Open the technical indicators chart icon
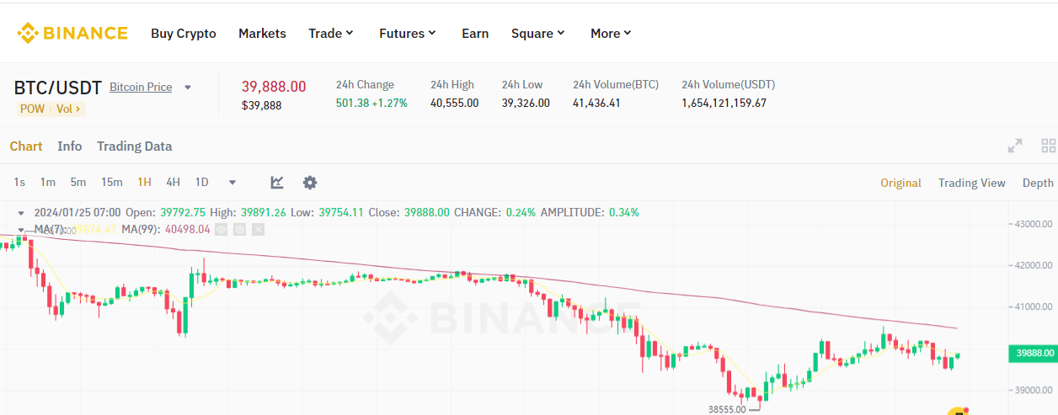 pyautogui.click(x=277, y=183)
